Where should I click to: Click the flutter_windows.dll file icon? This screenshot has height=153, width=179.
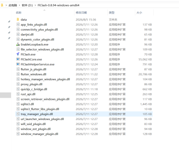point(18,74)
